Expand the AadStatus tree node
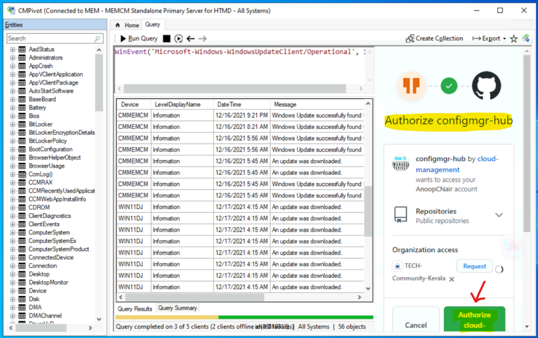Image resolution: width=538 pixels, height=338 pixels. [x=13, y=49]
